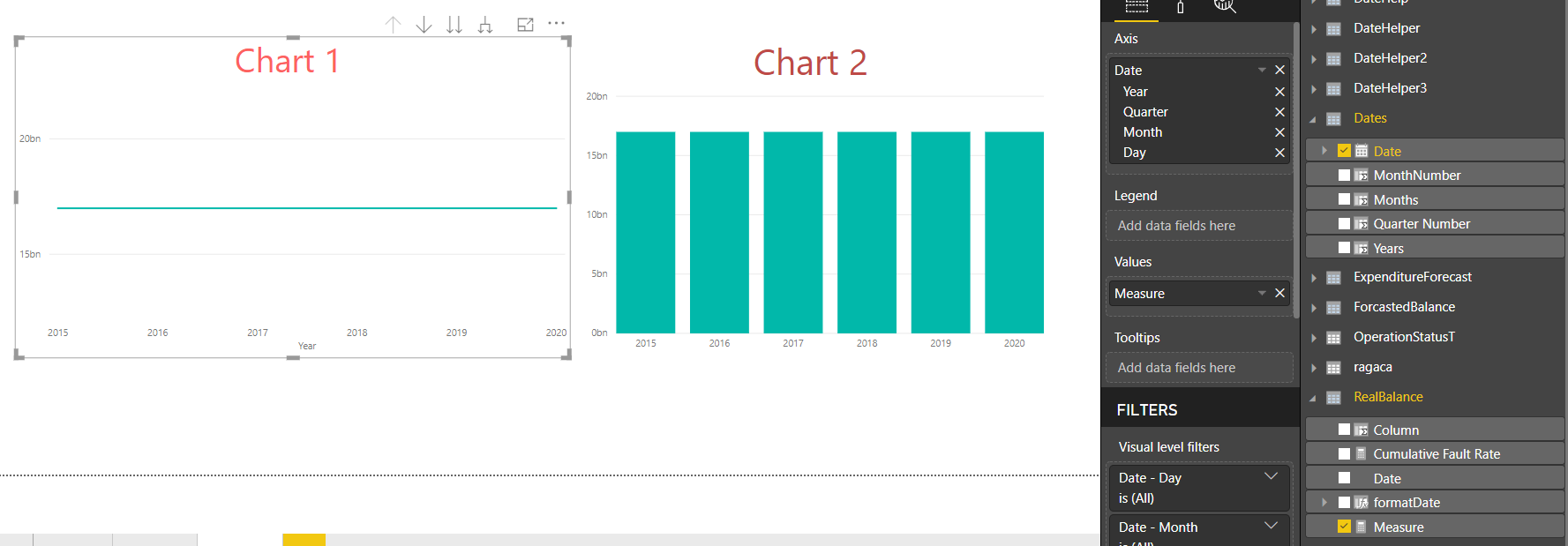Expand ForcastedBalance table
This screenshot has height=546, width=1568.
1314,308
